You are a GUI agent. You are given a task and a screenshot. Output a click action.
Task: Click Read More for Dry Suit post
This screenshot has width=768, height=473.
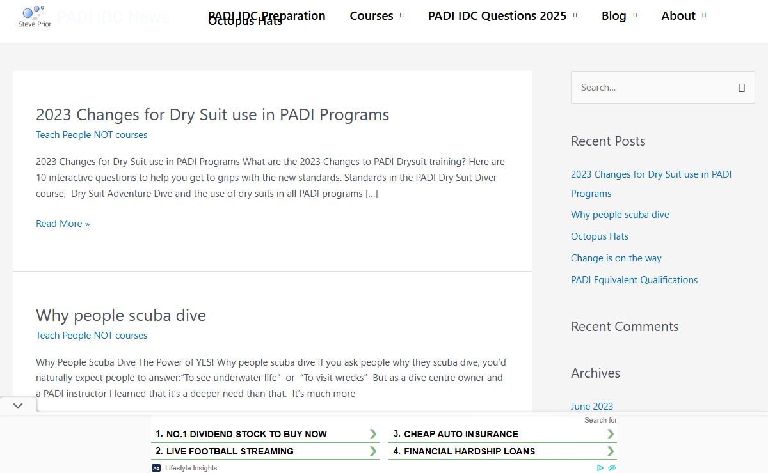(63, 224)
